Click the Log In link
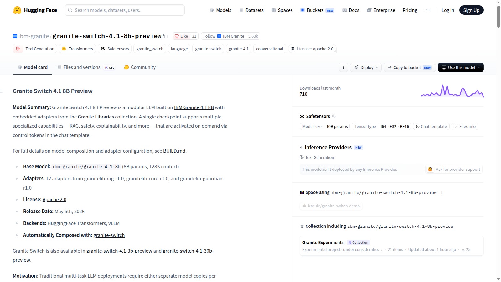The height and width of the screenshot is (282, 501). 448,10
